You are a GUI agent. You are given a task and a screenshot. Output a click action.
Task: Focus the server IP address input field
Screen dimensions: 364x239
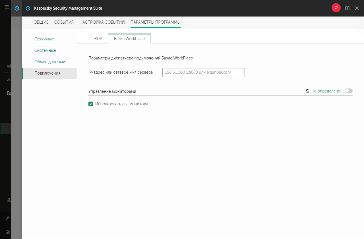tap(204, 72)
